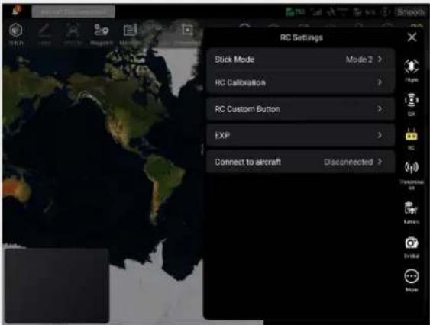Screen dimensions: 430x325
Task: Open the Connect to aircraft row
Action: pyautogui.click(x=301, y=162)
